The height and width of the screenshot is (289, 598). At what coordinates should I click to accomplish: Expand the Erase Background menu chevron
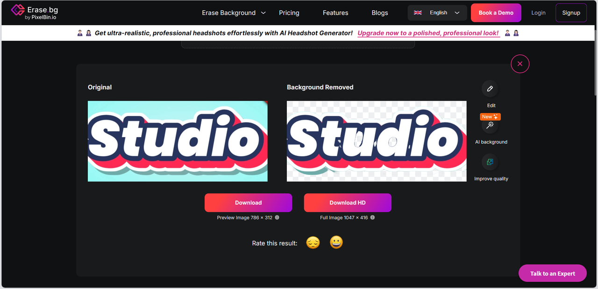(263, 13)
